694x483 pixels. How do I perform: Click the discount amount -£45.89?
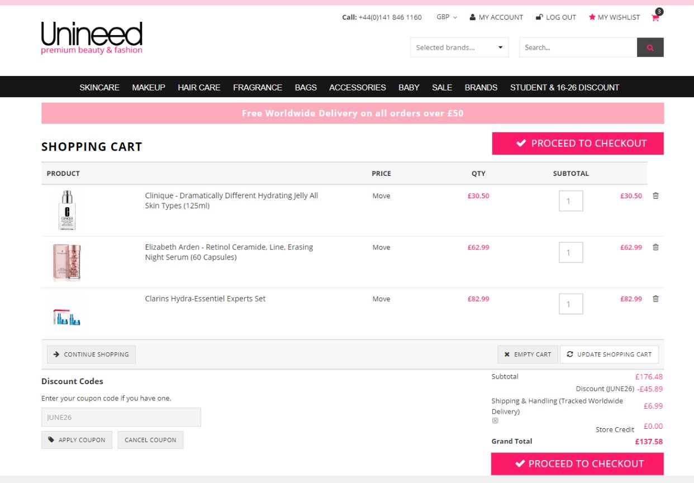tap(650, 389)
